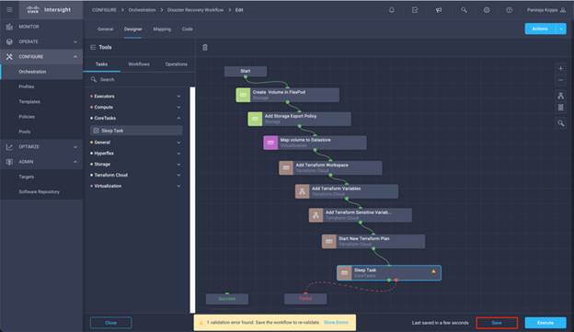Select the Tasks tools tab
Viewport: 574px width, 332px height.
pyautogui.click(x=101, y=64)
